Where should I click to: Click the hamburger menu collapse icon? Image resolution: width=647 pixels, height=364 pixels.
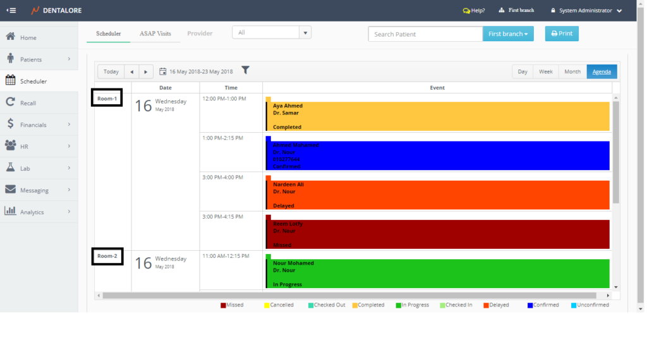tap(11, 11)
